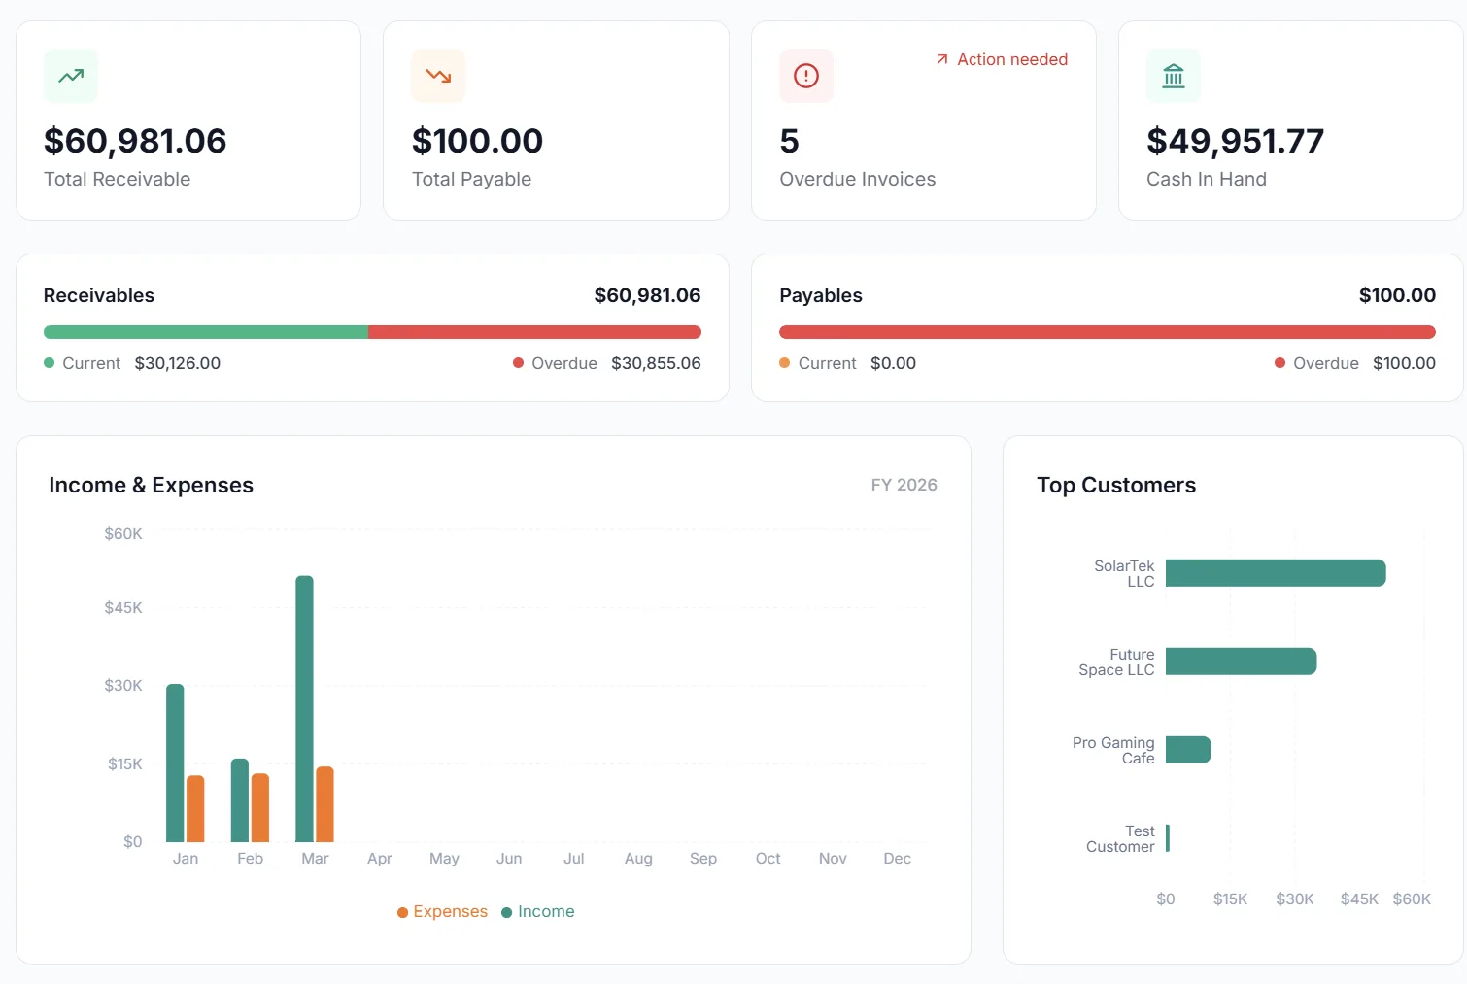Click the overdue invoices count 5

(x=789, y=141)
